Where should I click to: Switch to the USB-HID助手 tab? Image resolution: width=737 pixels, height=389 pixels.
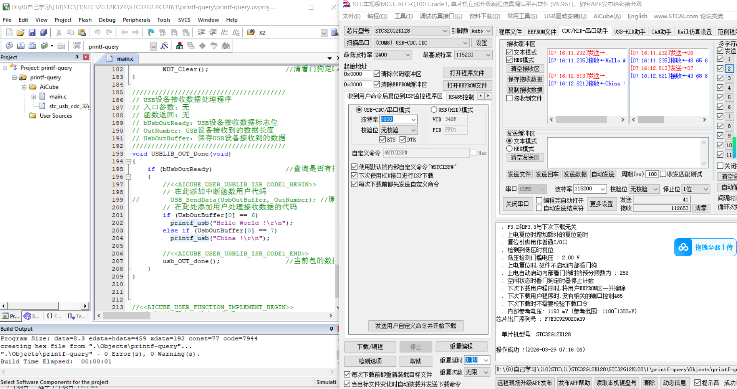click(629, 31)
